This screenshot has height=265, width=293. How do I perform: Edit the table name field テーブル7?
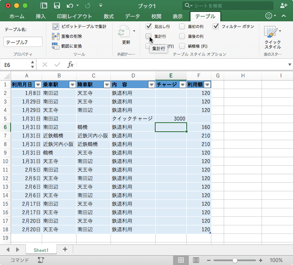(x=23, y=42)
